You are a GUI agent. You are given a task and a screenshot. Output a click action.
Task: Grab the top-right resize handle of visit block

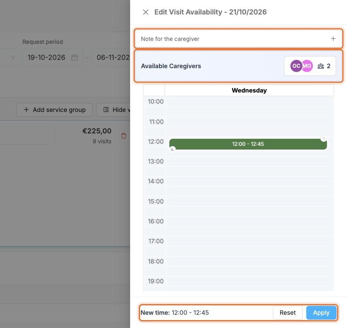324,138
